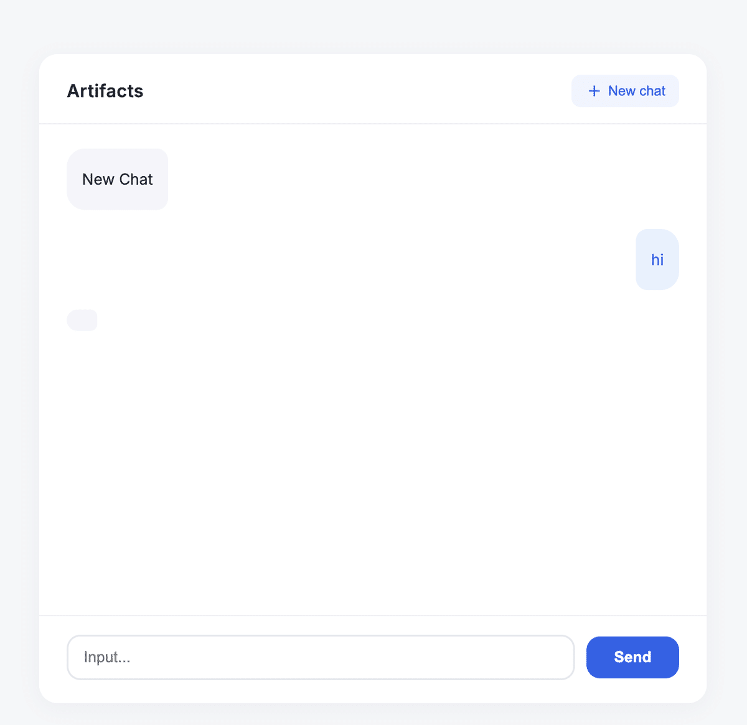Click the plus icon next to New chat
The width and height of the screenshot is (747, 725).
(x=594, y=91)
